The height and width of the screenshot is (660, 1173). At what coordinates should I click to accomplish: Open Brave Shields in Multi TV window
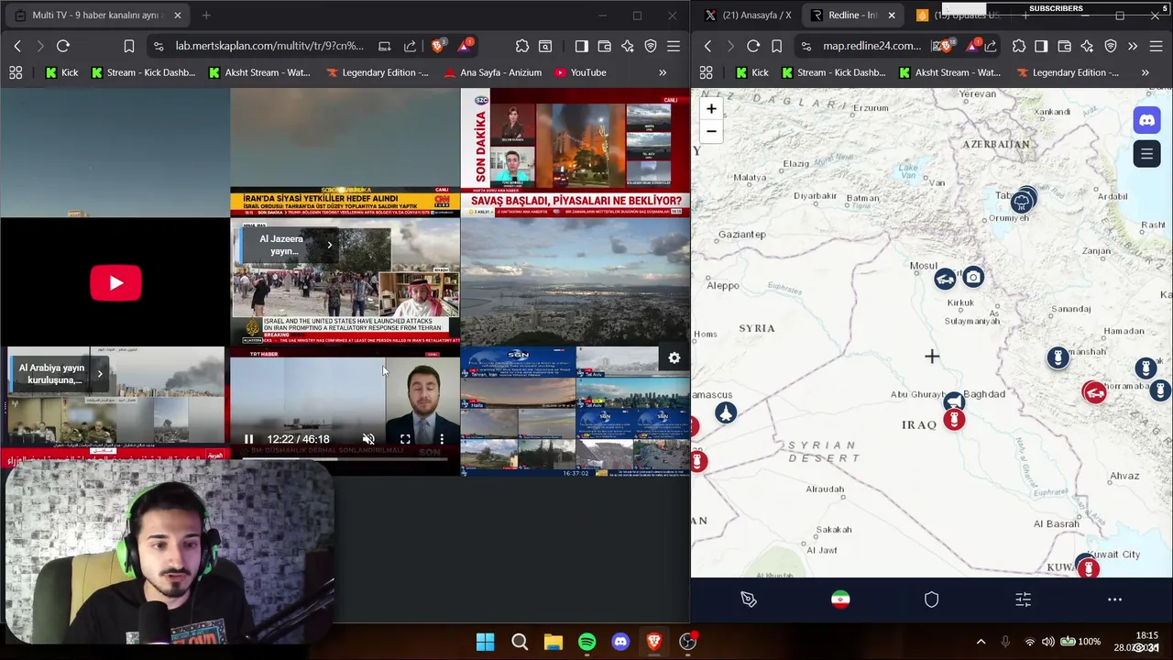coord(440,46)
